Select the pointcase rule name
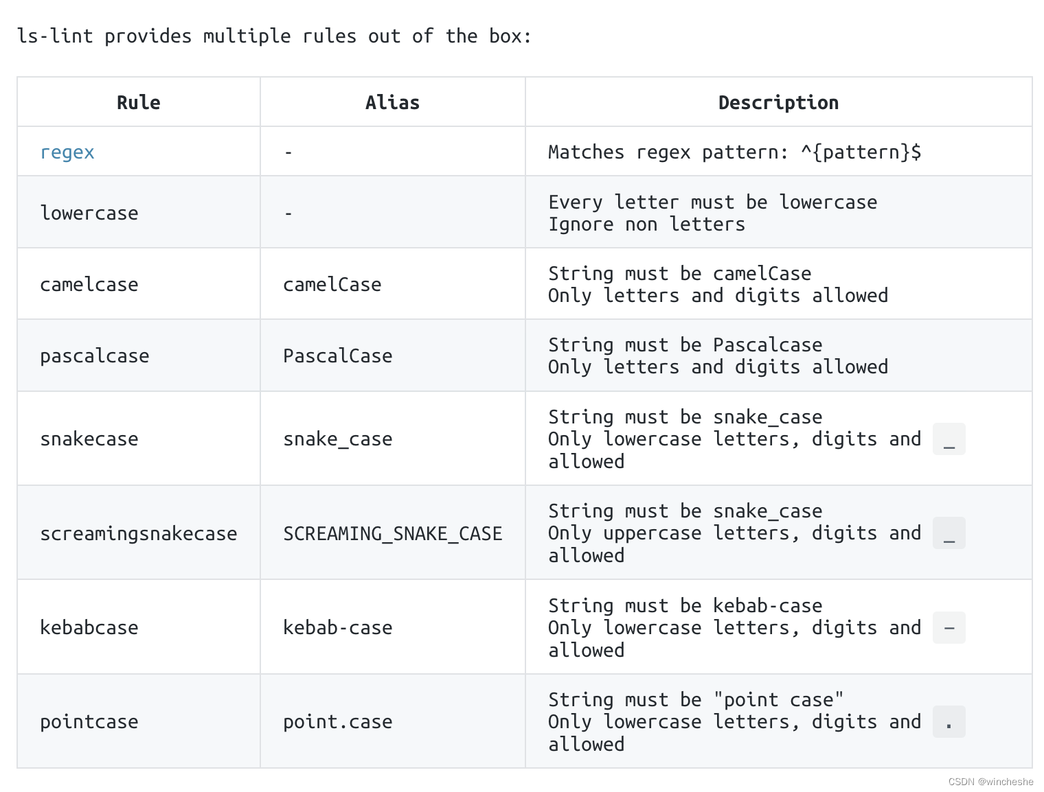This screenshot has width=1044, height=792. [89, 722]
